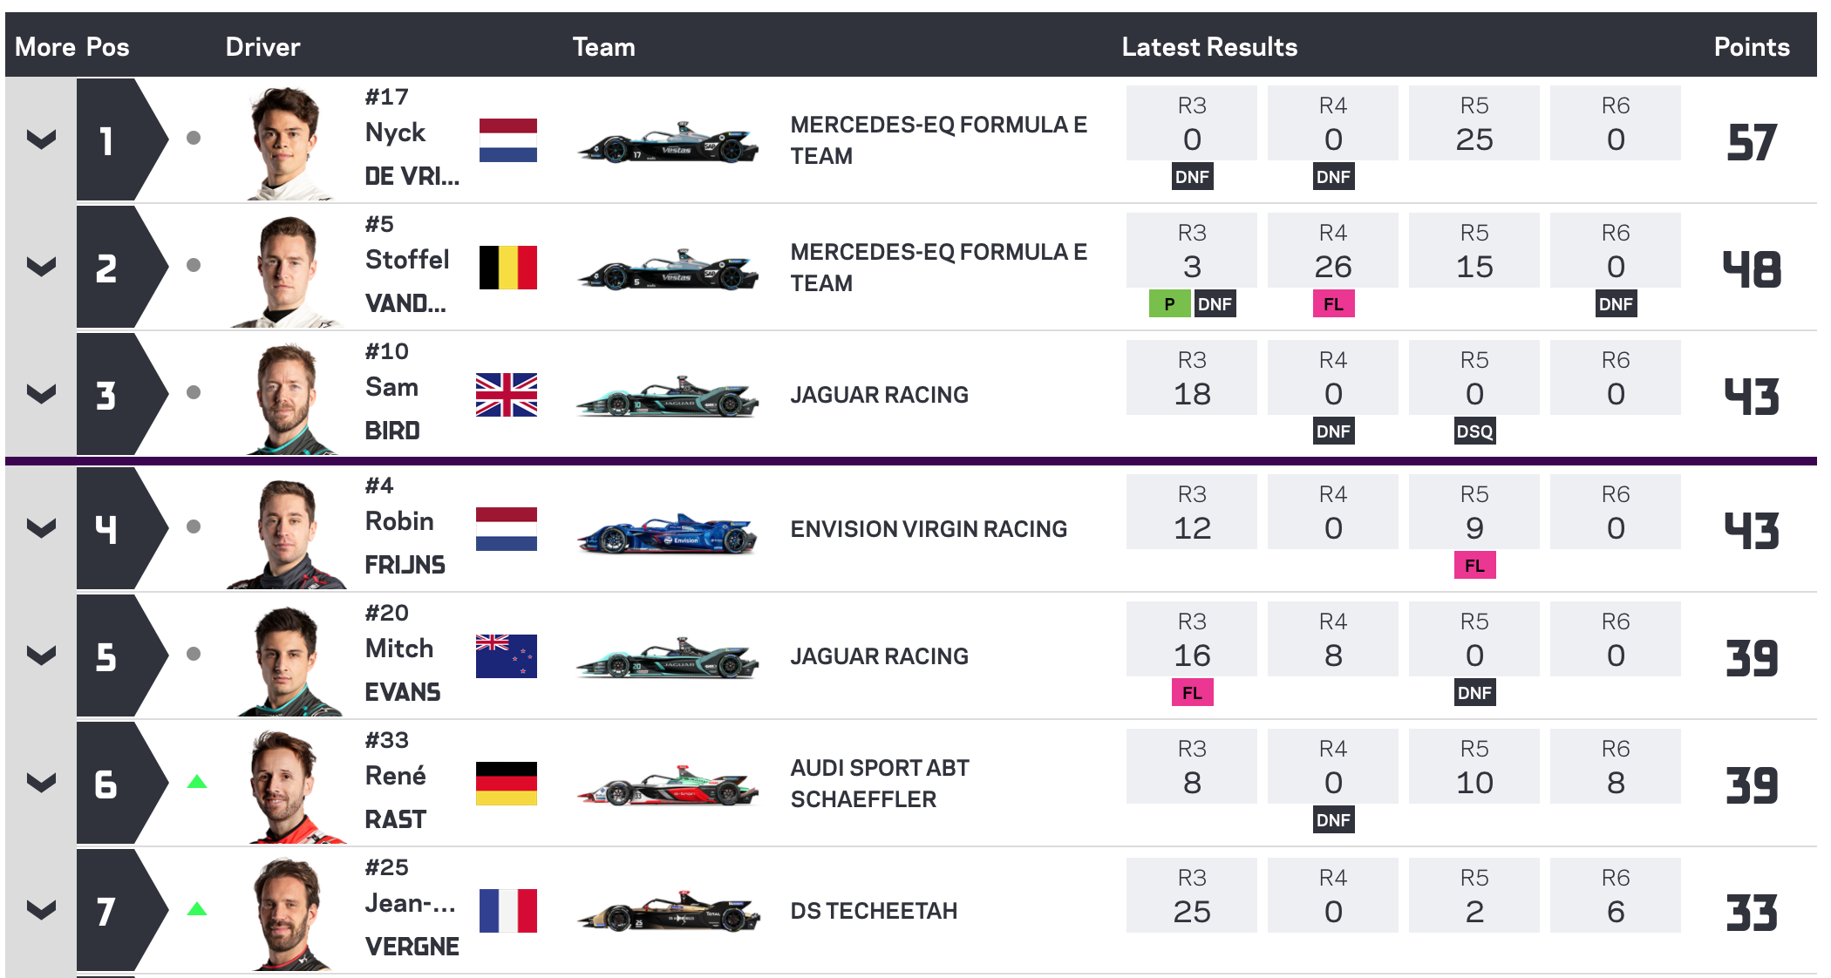Click the Belgian flag beside Stoffel Vandoorne
This screenshot has height=978, width=1831.
tap(507, 268)
